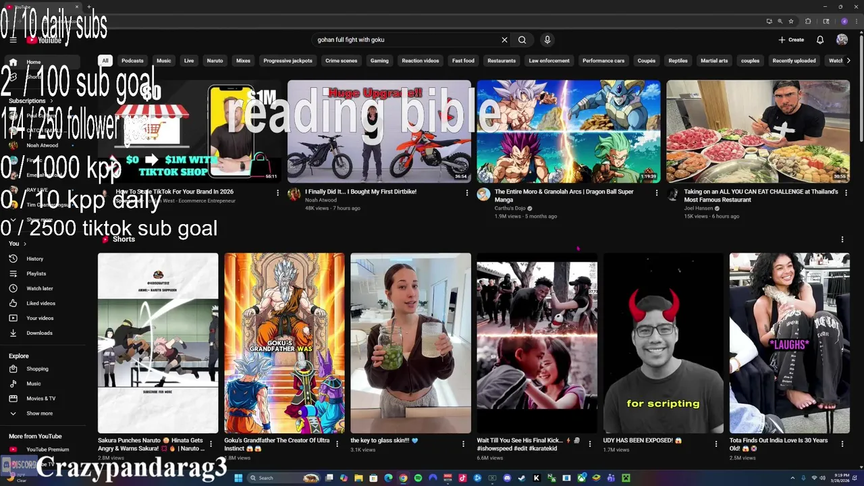Click the Create button
Screen dimensions: 864x486
(x=791, y=40)
